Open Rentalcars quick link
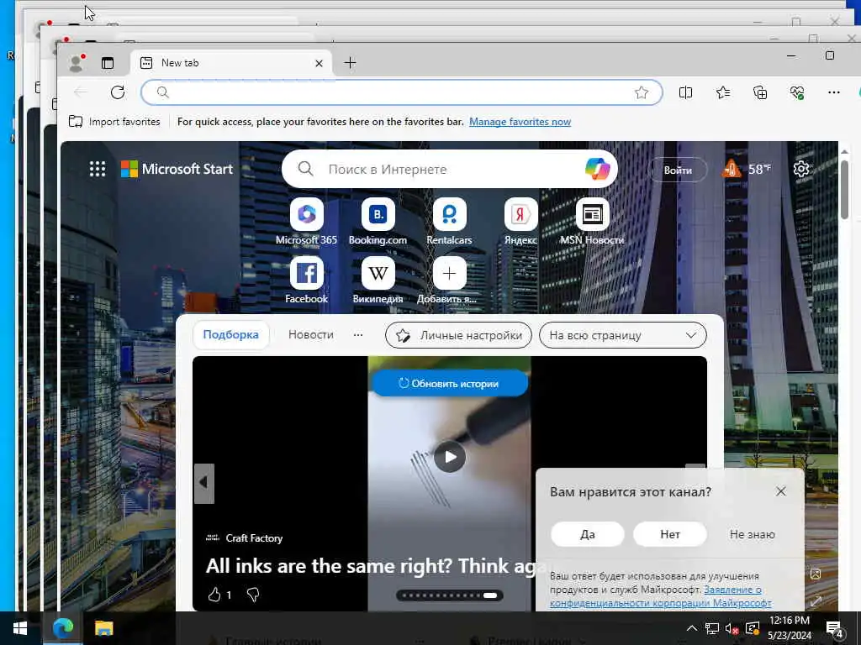The height and width of the screenshot is (645, 861). (449, 222)
